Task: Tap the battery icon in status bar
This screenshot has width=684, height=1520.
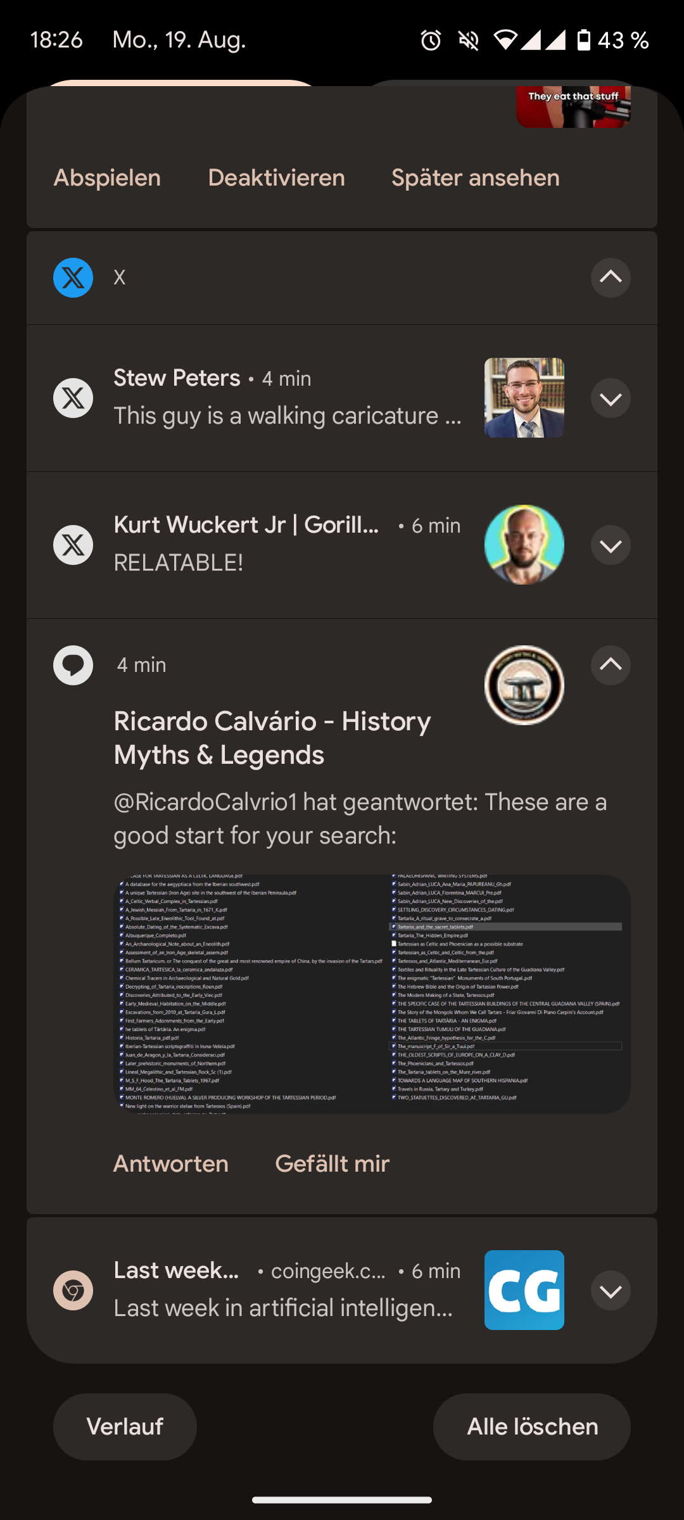Action: point(583,41)
